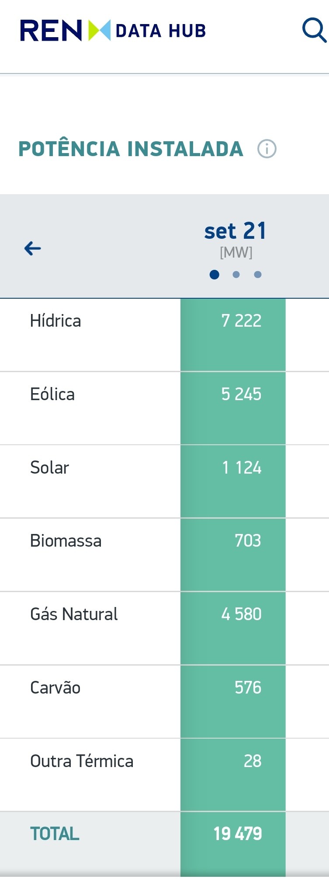Click the Carvão row label
Viewport: 329px width, 879px height.
click(x=55, y=688)
